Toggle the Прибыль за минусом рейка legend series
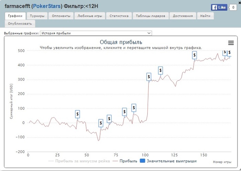 pyautogui.click(x=79, y=161)
